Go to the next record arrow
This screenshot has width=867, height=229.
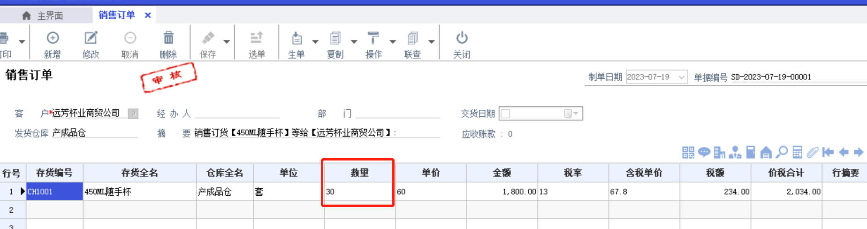859,153
